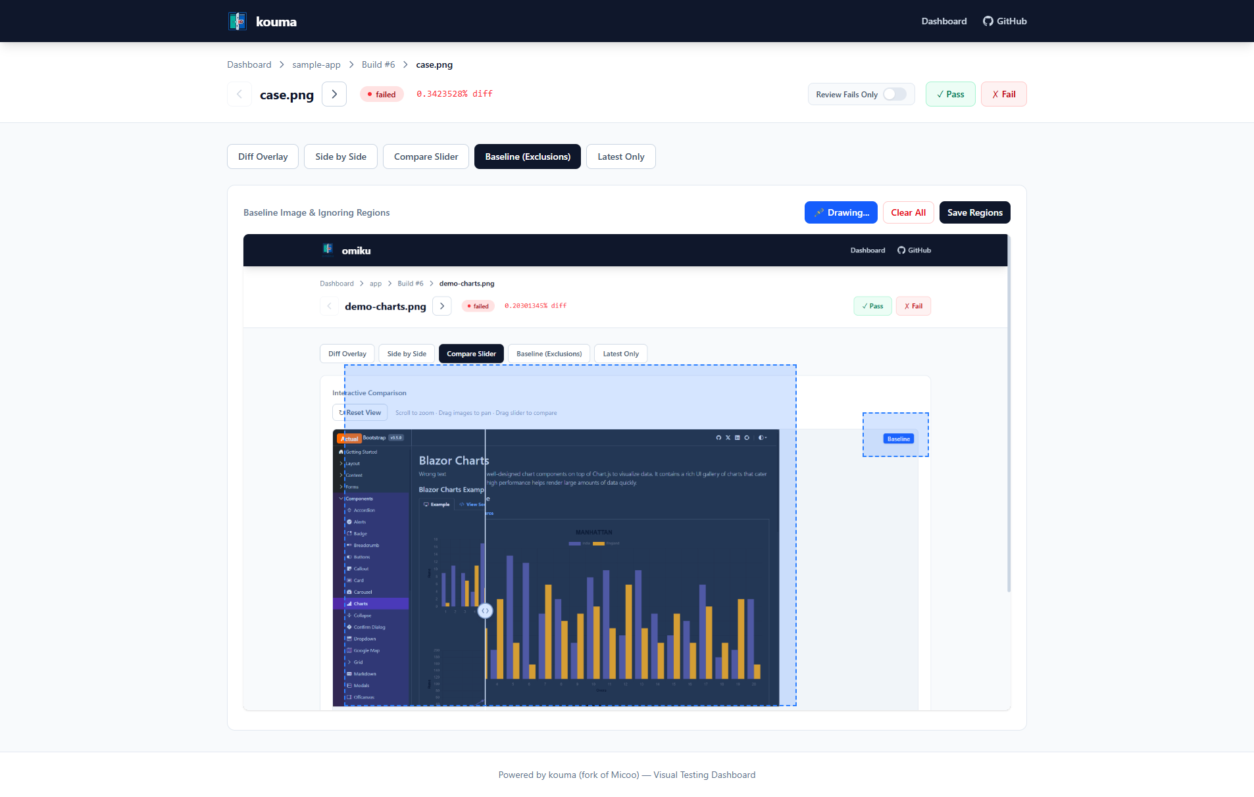This screenshot has width=1254, height=797.
Task: Open the Build #6 breadcrumb link
Action: click(x=378, y=64)
